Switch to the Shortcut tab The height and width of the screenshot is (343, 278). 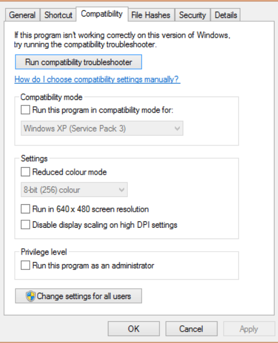click(58, 15)
